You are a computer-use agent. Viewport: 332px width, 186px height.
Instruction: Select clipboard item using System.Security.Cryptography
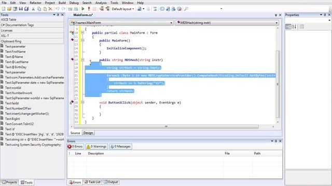click(33, 145)
